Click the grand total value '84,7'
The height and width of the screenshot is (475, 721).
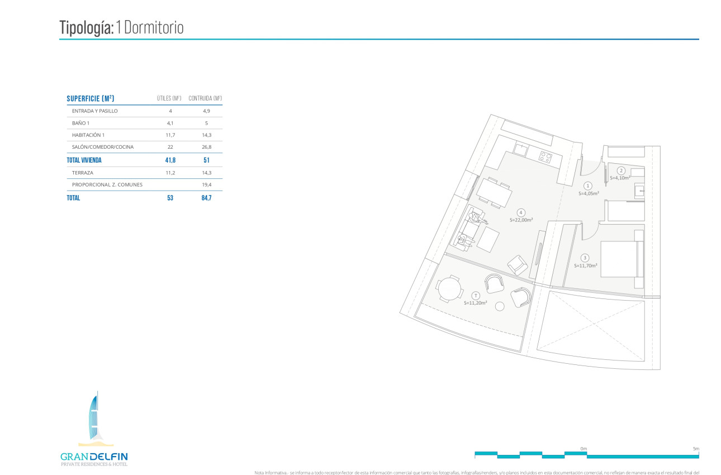pyautogui.click(x=206, y=198)
